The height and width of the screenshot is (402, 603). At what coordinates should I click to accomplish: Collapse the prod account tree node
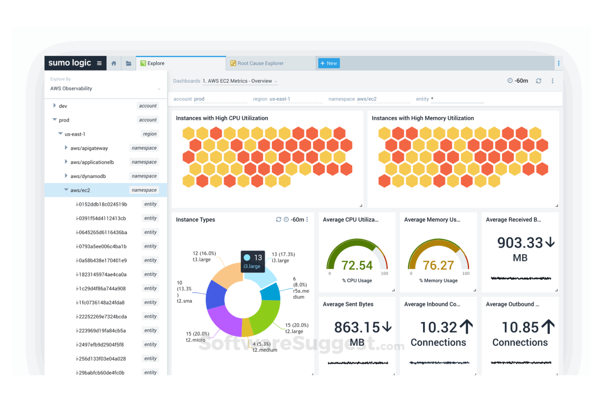(x=55, y=120)
